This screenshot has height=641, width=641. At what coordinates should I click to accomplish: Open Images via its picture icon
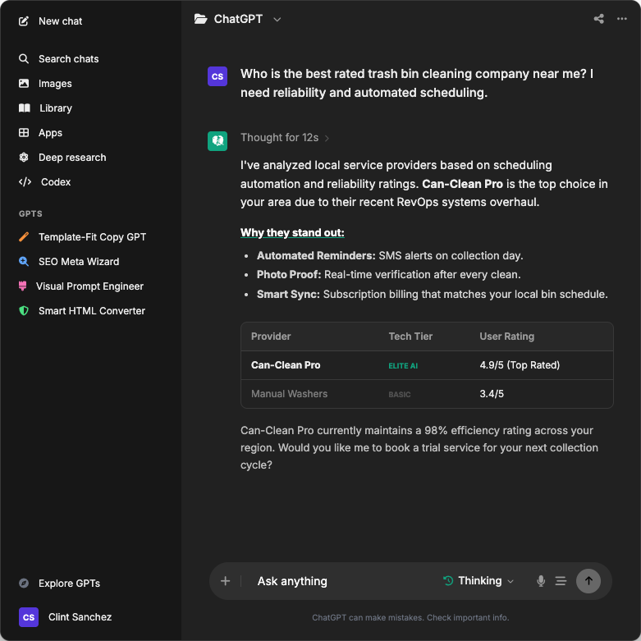[24, 84]
